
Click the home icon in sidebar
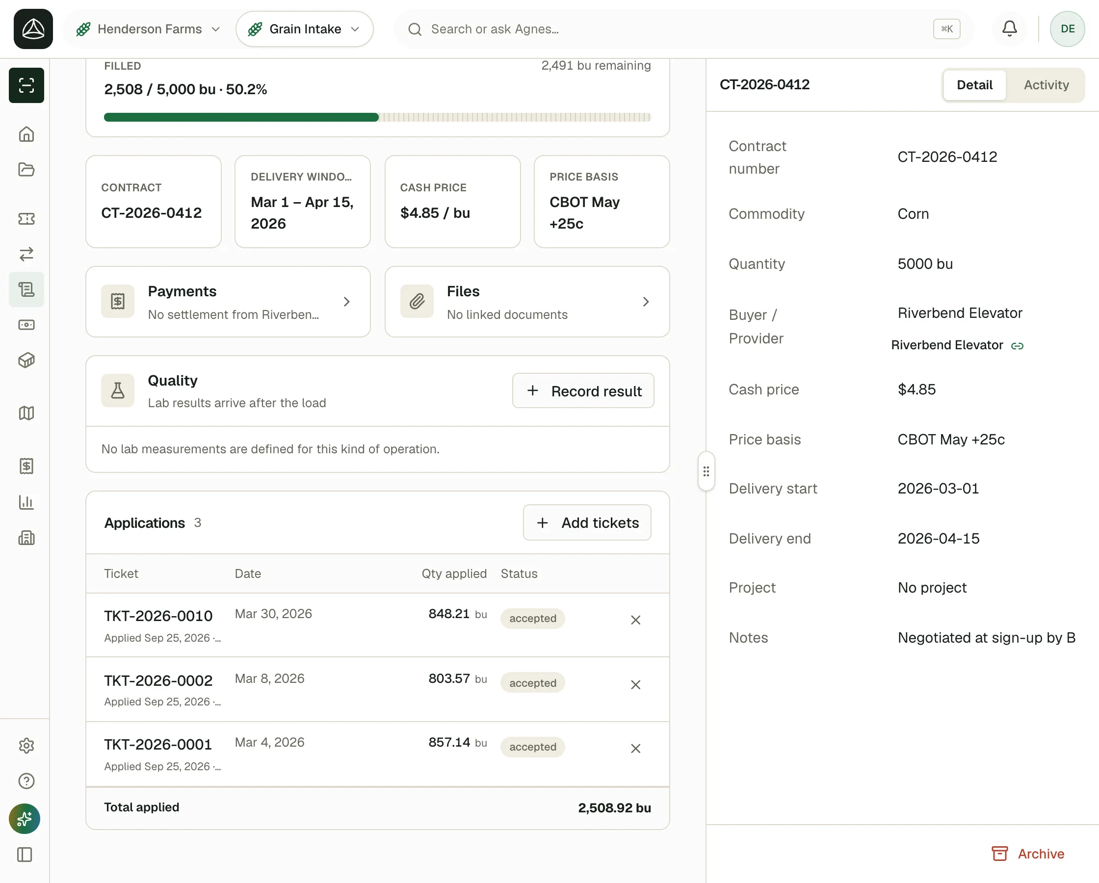coord(26,134)
